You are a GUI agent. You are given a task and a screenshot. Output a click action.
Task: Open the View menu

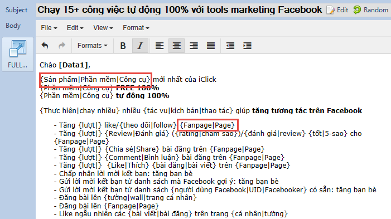103,28
